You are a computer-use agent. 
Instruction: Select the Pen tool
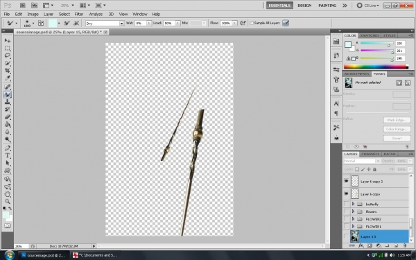pyautogui.click(x=8, y=148)
